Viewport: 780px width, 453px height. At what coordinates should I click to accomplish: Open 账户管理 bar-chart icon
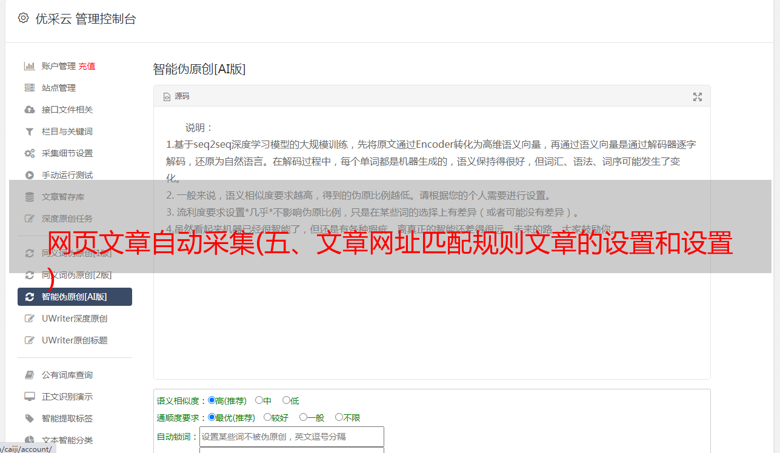click(29, 66)
